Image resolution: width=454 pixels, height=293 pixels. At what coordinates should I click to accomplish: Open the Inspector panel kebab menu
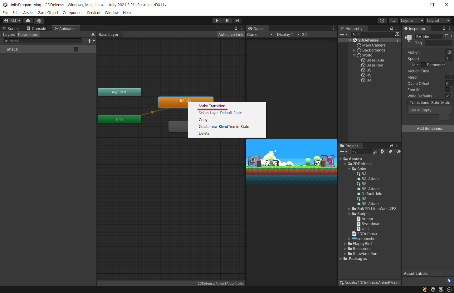(x=449, y=28)
